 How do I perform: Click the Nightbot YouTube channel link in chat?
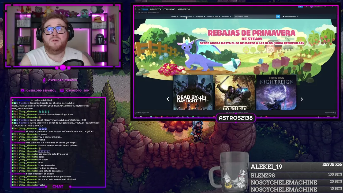pyautogui.click(x=50, y=107)
